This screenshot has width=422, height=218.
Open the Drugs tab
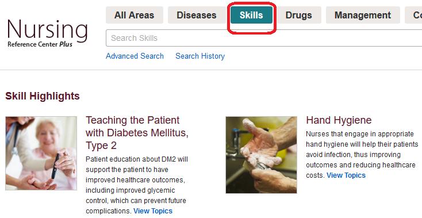pyautogui.click(x=299, y=15)
